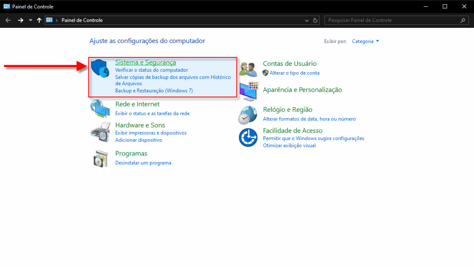Click Alterar o tipo de conta

(x=294, y=73)
